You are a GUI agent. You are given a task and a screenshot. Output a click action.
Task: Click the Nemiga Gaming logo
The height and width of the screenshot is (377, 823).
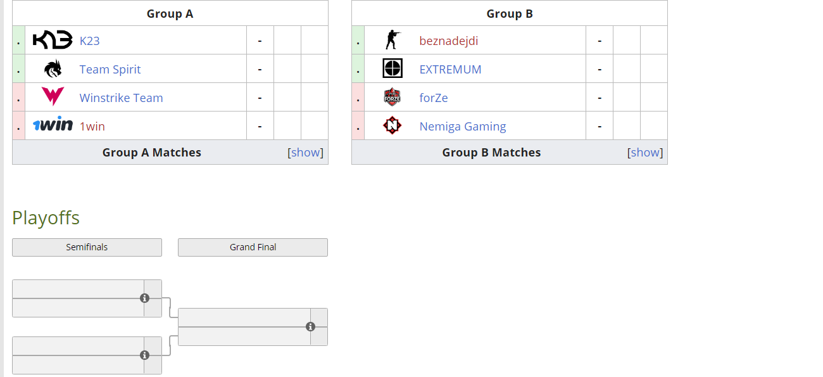coord(393,125)
